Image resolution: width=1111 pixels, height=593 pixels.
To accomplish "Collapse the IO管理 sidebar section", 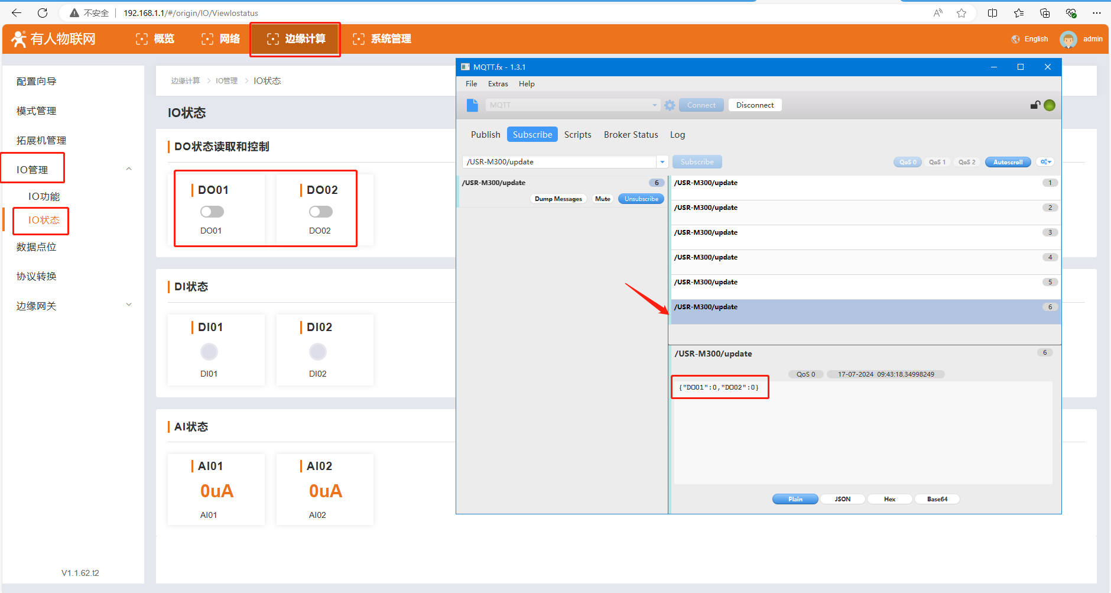I will (x=129, y=170).
